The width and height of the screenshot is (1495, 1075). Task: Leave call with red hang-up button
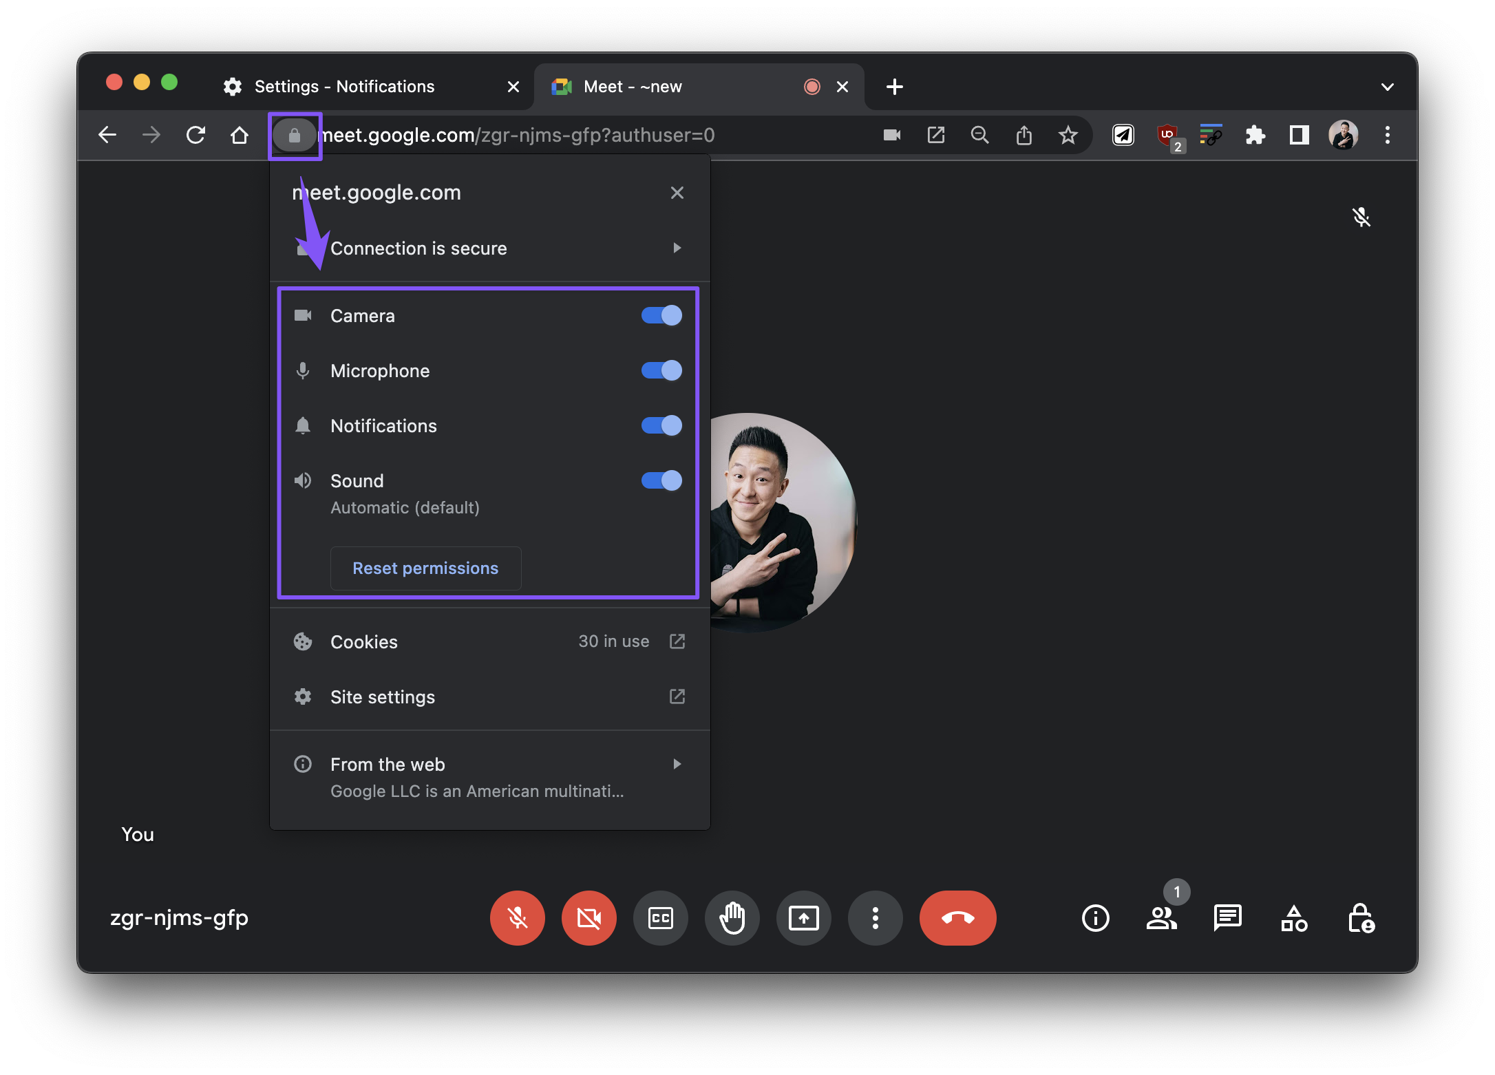(957, 918)
